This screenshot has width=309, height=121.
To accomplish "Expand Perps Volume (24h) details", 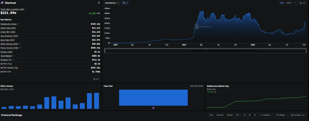I will tap(20, 48).
